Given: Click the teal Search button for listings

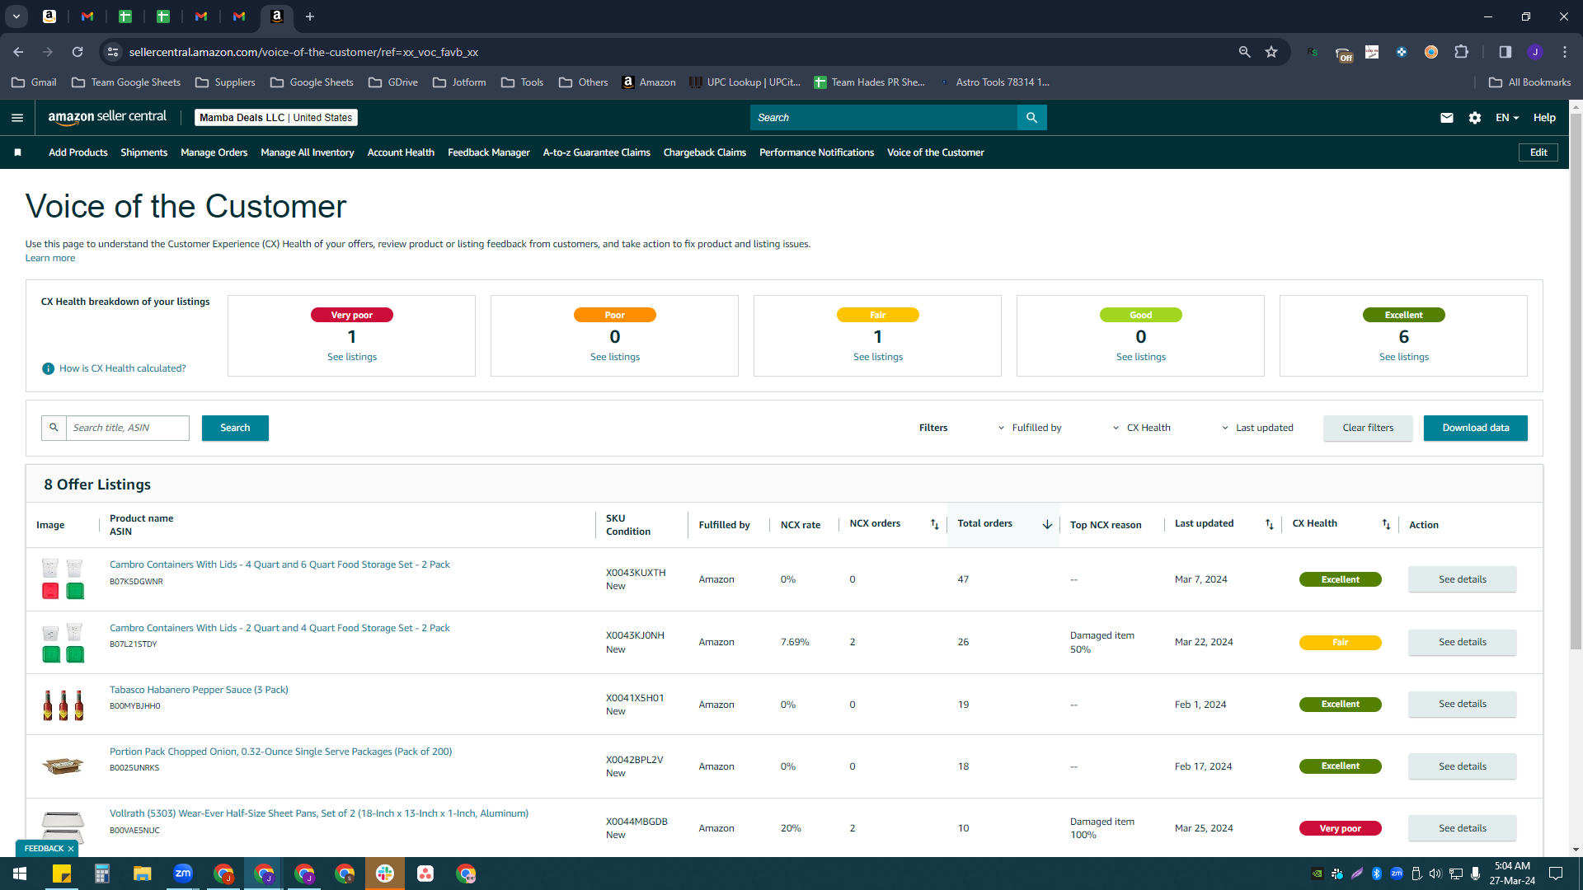Looking at the screenshot, I should tap(235, 428).
